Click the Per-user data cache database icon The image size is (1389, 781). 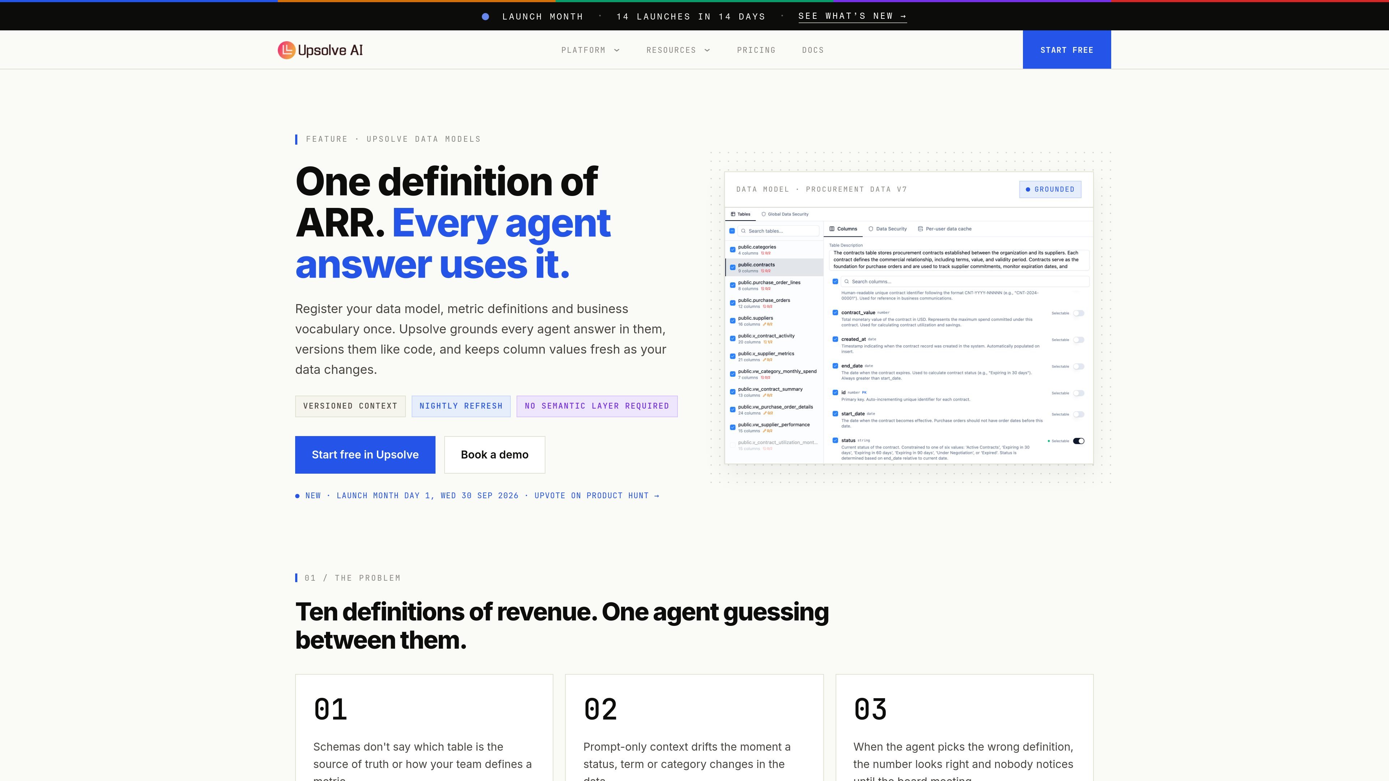click(921, 229)
